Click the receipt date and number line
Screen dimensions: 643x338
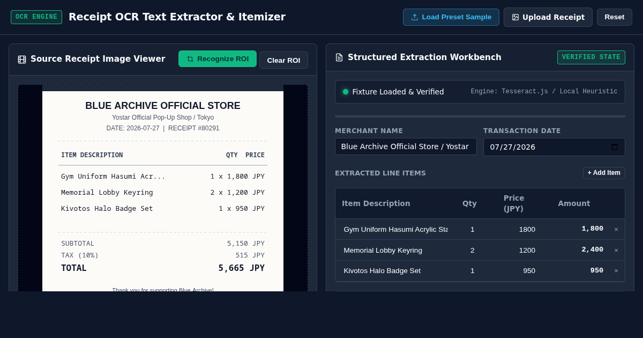tap(163, 128)
